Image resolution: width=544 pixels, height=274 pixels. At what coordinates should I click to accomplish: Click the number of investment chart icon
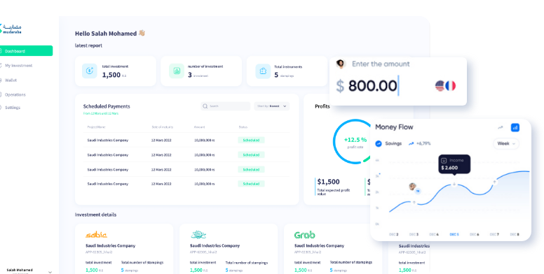[x=177, y=71]
